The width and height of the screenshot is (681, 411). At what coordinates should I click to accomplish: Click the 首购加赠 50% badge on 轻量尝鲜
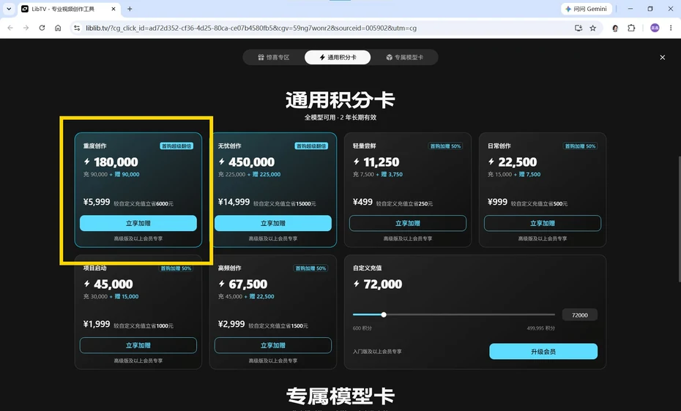click(445, 146)
